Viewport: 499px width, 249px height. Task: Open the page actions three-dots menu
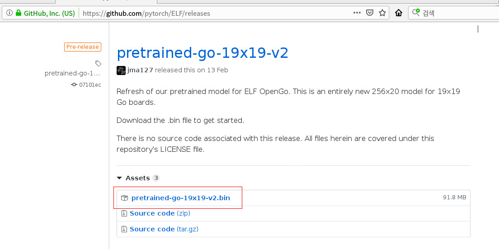[357, 13]
